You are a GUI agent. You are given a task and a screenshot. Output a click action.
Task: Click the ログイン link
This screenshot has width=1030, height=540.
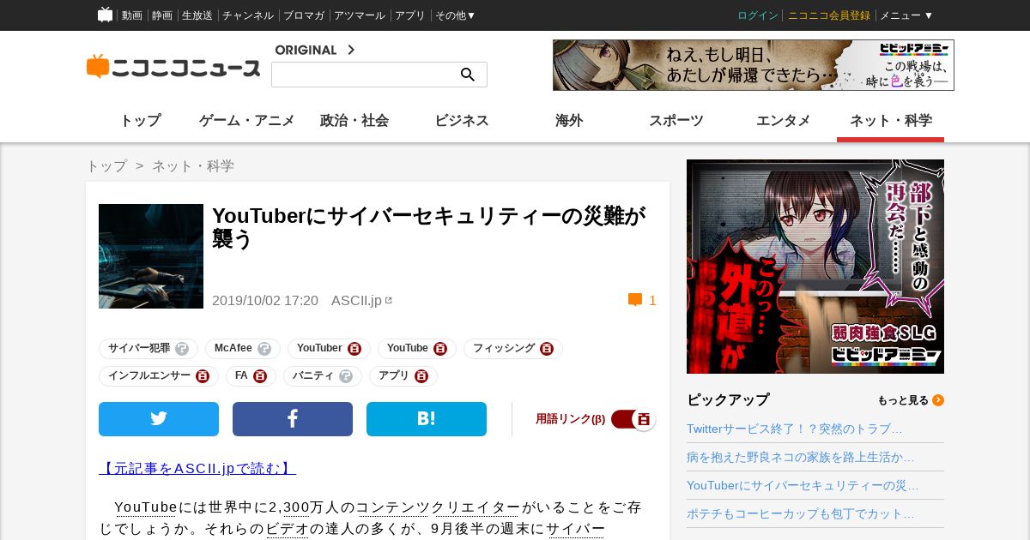point(758,15)
